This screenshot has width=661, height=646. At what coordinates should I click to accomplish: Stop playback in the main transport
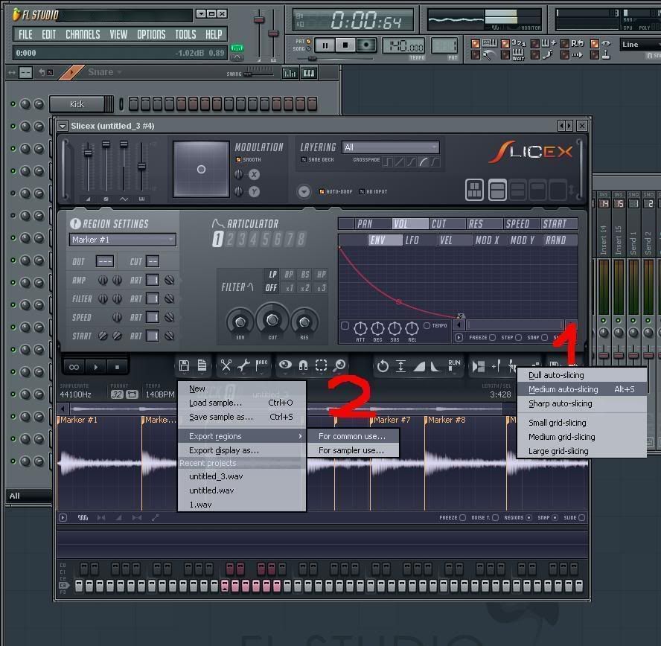(x=345, y=45)
